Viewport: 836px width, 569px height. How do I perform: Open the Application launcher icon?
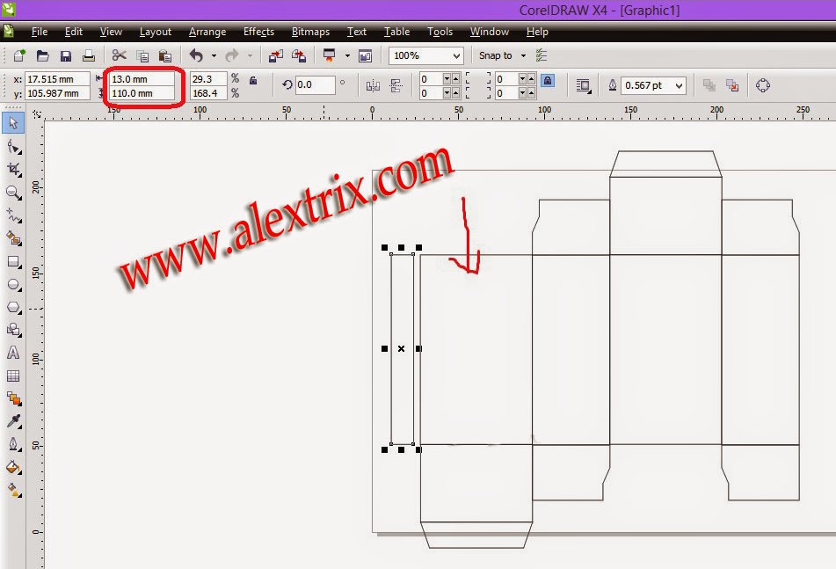click(330, 55)
